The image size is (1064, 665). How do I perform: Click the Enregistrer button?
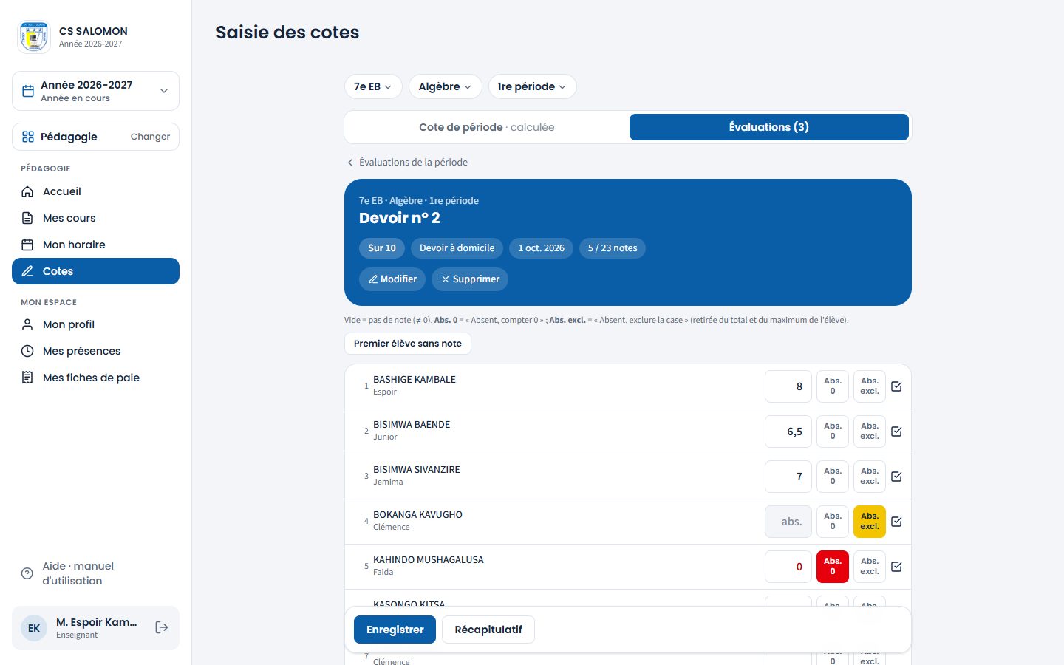(395, 630)
